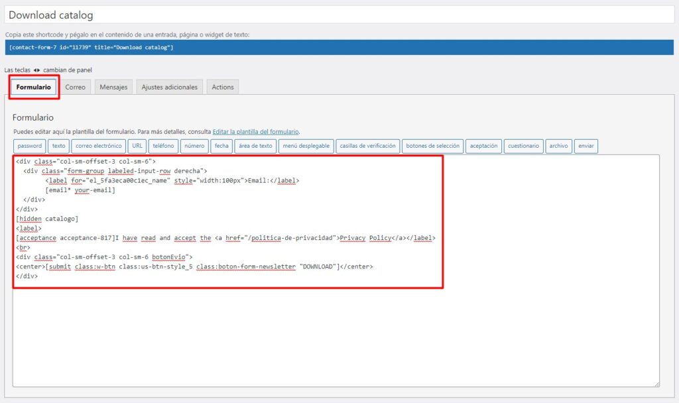Viewport: 679px width, 403px height.
Task: Add a 'fecha' date tag
Action: pos(221,146)
